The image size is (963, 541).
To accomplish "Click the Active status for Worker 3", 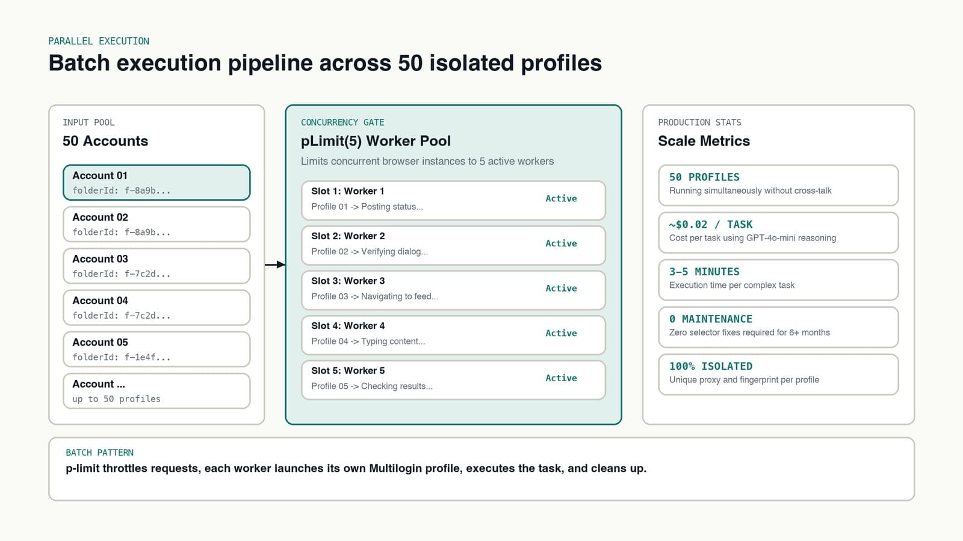I will [x=561, y=289].
